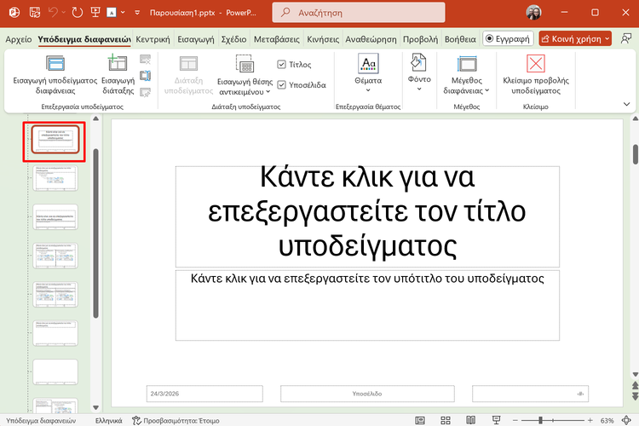Screen dimensions: 639x426
Task: Click Fit slide to window icon
Action: tap(626, 420)
